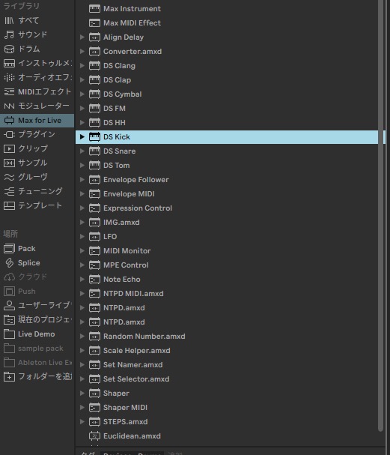This screenshot has height=455, width=390.
Task: Click the browser list vertical scrollbar
Action: (x=381, y=214)
